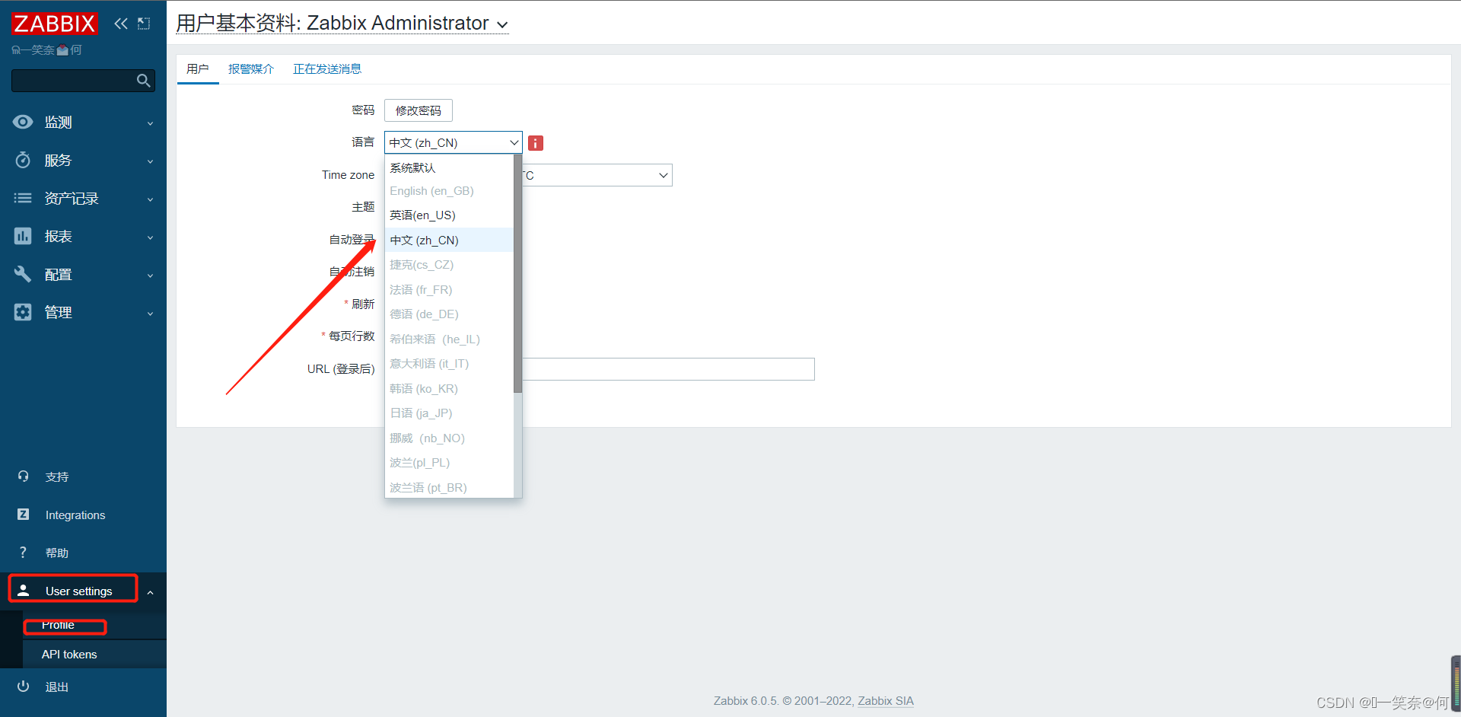The height and width of the screenshot is (717, 1461).
Task: Expand the 服务 menu chevron
Action: tap(150, 161)
